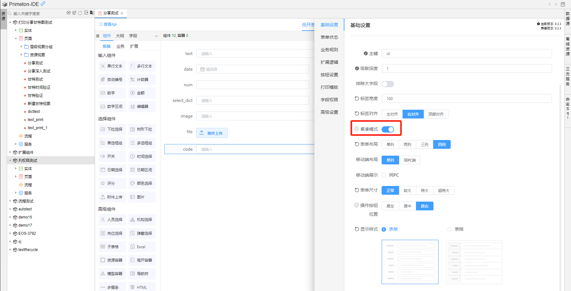Toggle the 紧凑模式 switch off
This screenshot has height=291, width=571.
[x=388, y=129]
